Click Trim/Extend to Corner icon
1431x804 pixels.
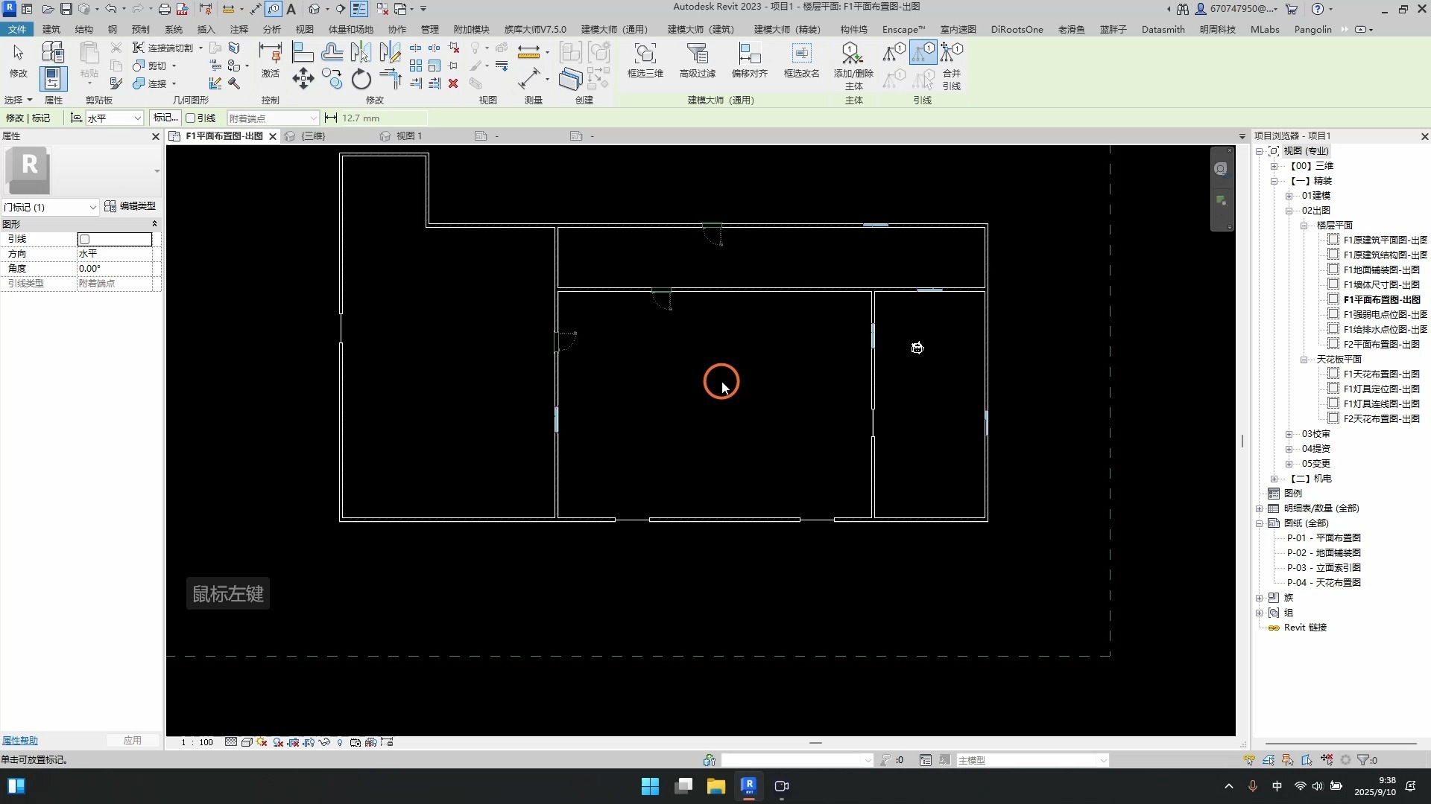click(x=390, y=79)
